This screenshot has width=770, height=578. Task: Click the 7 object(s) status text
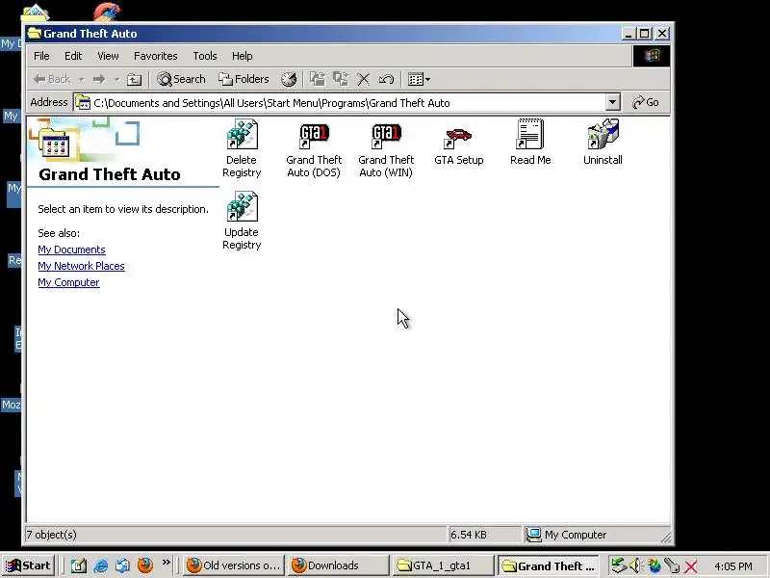coord(52,535)
